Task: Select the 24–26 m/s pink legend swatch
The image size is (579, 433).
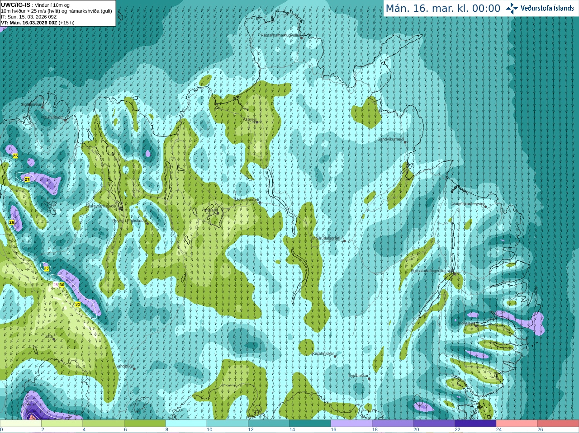Action: click(517, 424)
